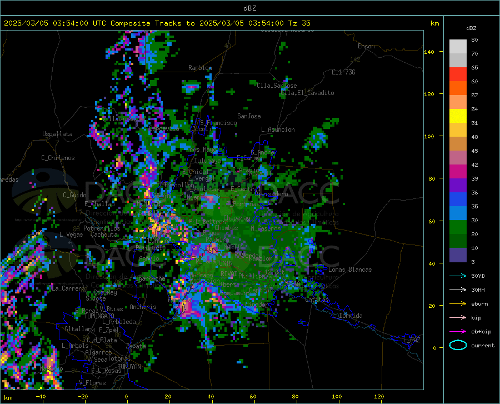500x404 pixels.
Task: Click the eburn yellow arrow legend icon
Action: pos(458,303)
